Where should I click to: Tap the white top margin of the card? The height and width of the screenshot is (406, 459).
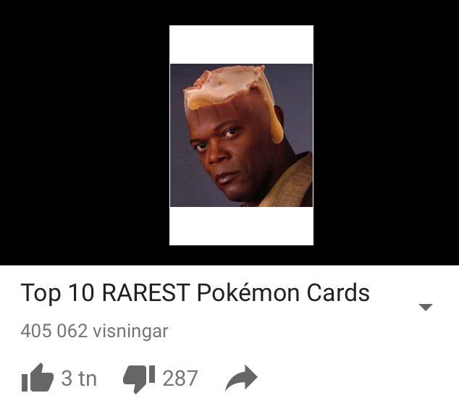click(242, 44)
